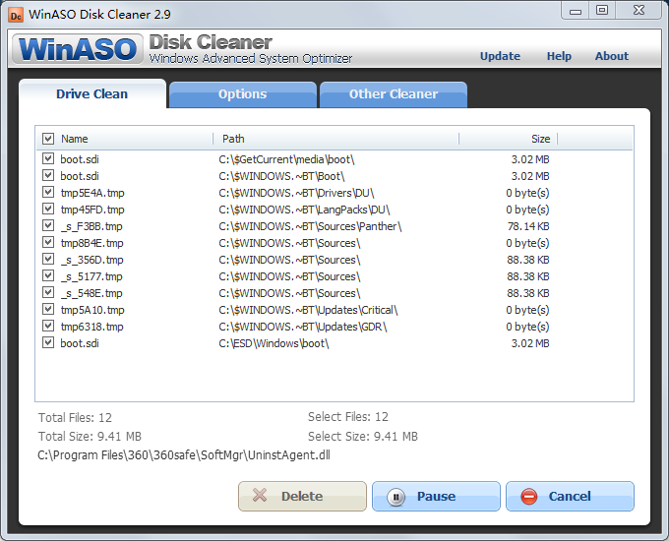Open the Other Cleaner tab

(x=394, y=94)
